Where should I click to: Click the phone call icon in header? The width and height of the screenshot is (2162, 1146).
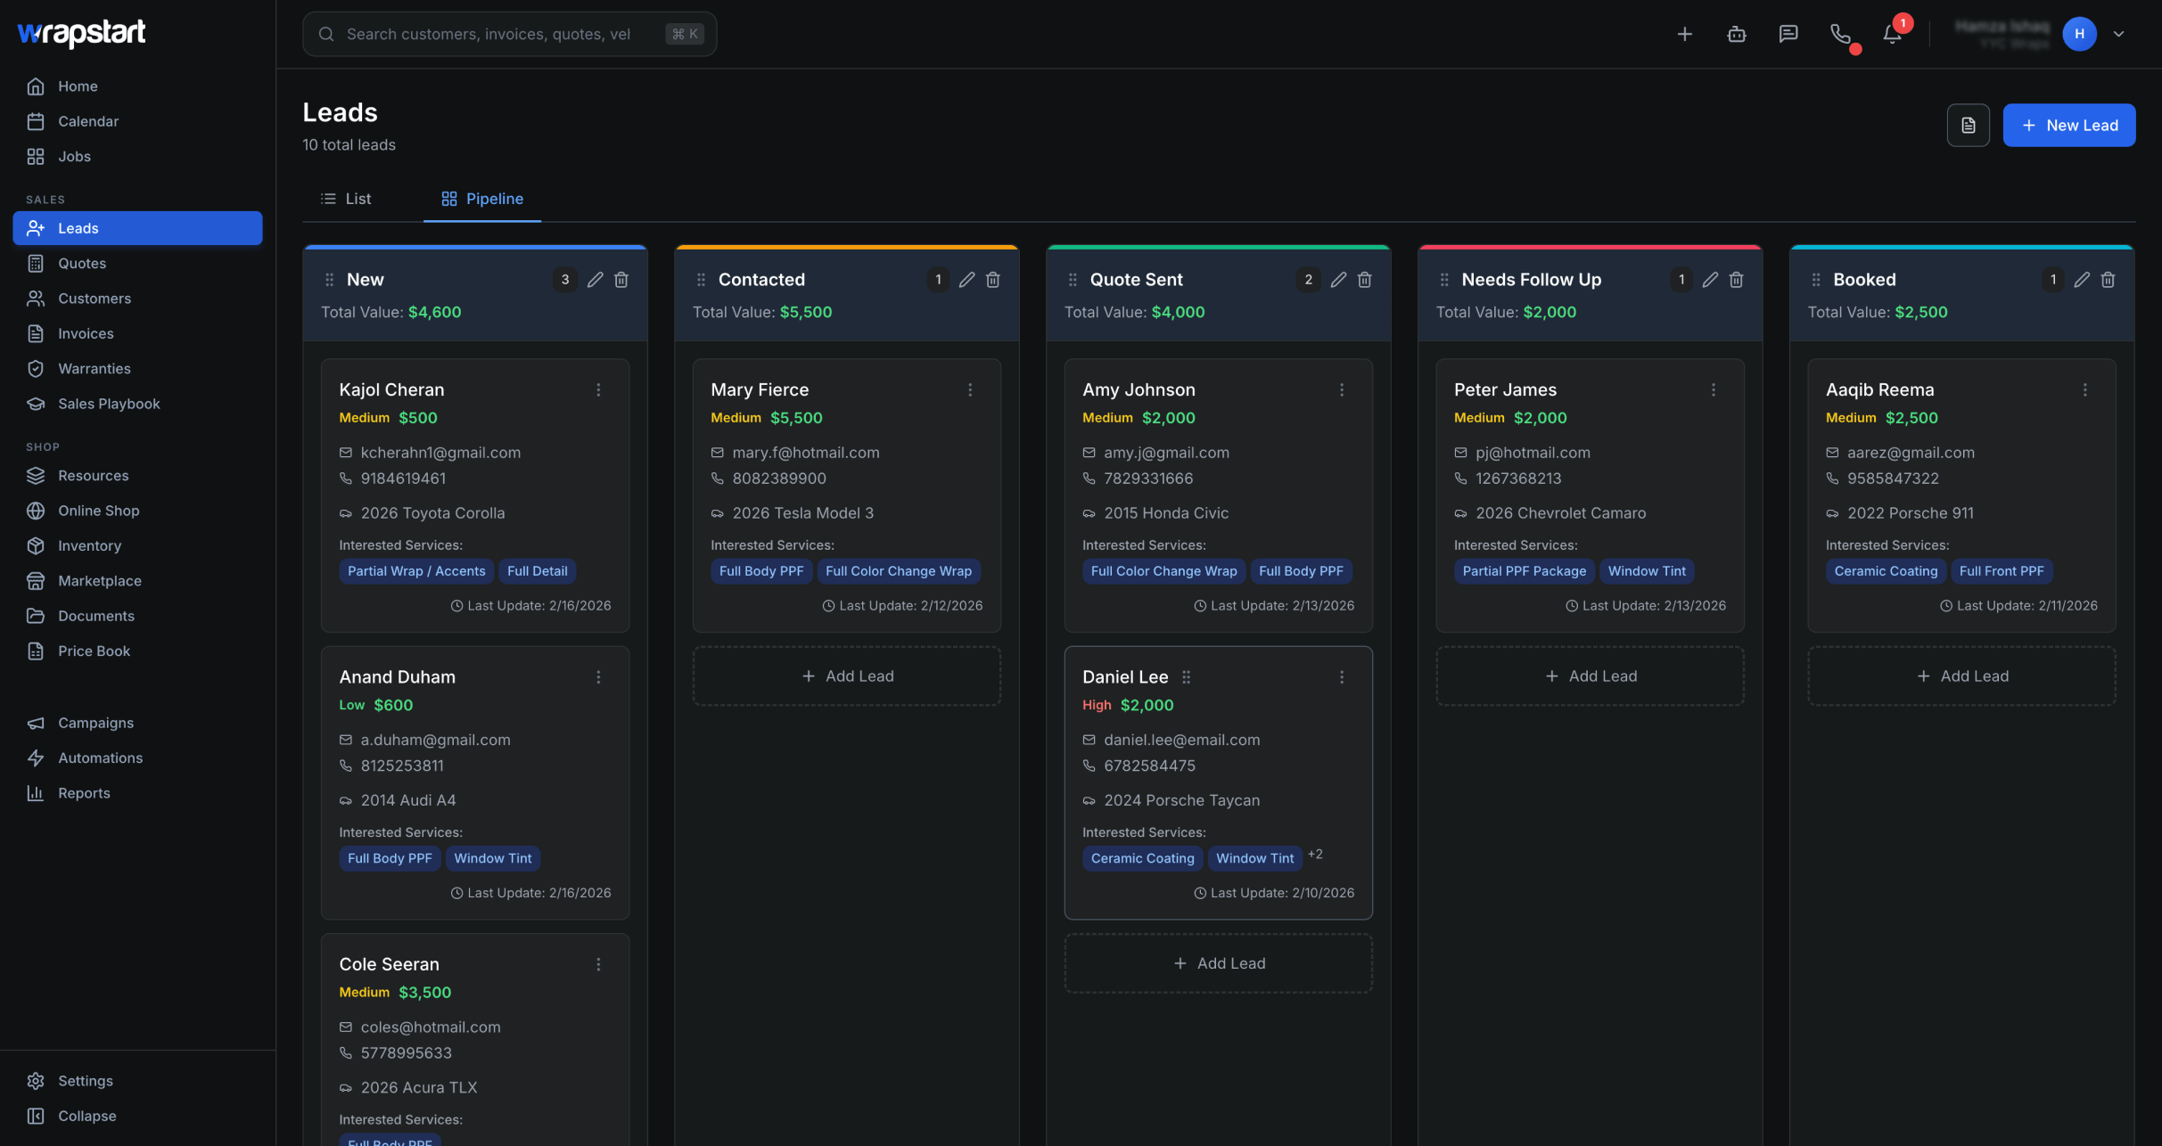point(1840,34)
